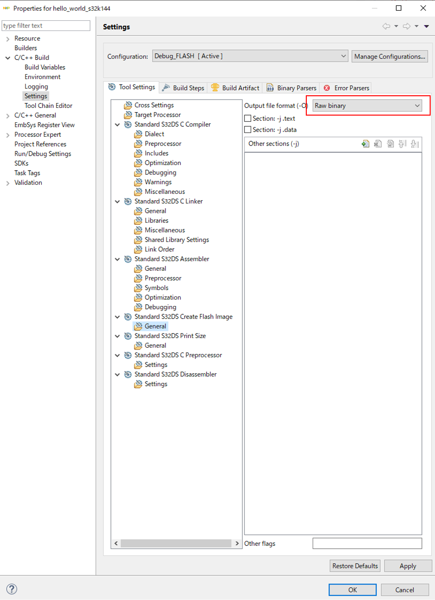Click the Edit icon in Other sections
The width and height of the screenshot is (435, 600).
[390, 144]
